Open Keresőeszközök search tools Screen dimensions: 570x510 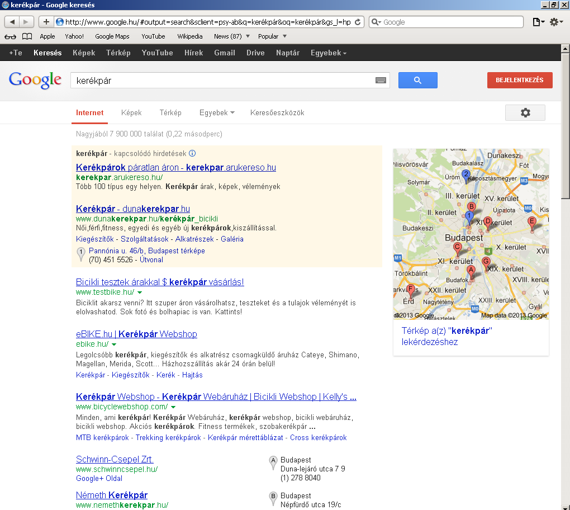[277, 112]
